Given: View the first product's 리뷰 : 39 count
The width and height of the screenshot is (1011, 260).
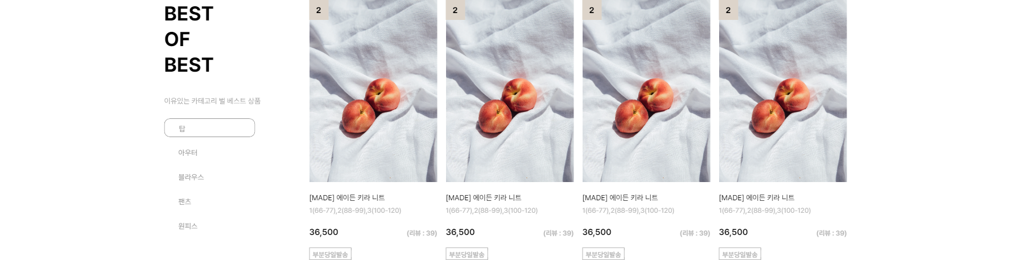Looking at the screenshot, I should point(422,233).
